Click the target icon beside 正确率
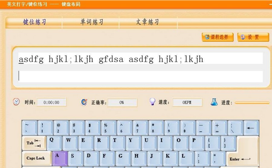This screenshot has width=272, height=168. coord(84,102)
